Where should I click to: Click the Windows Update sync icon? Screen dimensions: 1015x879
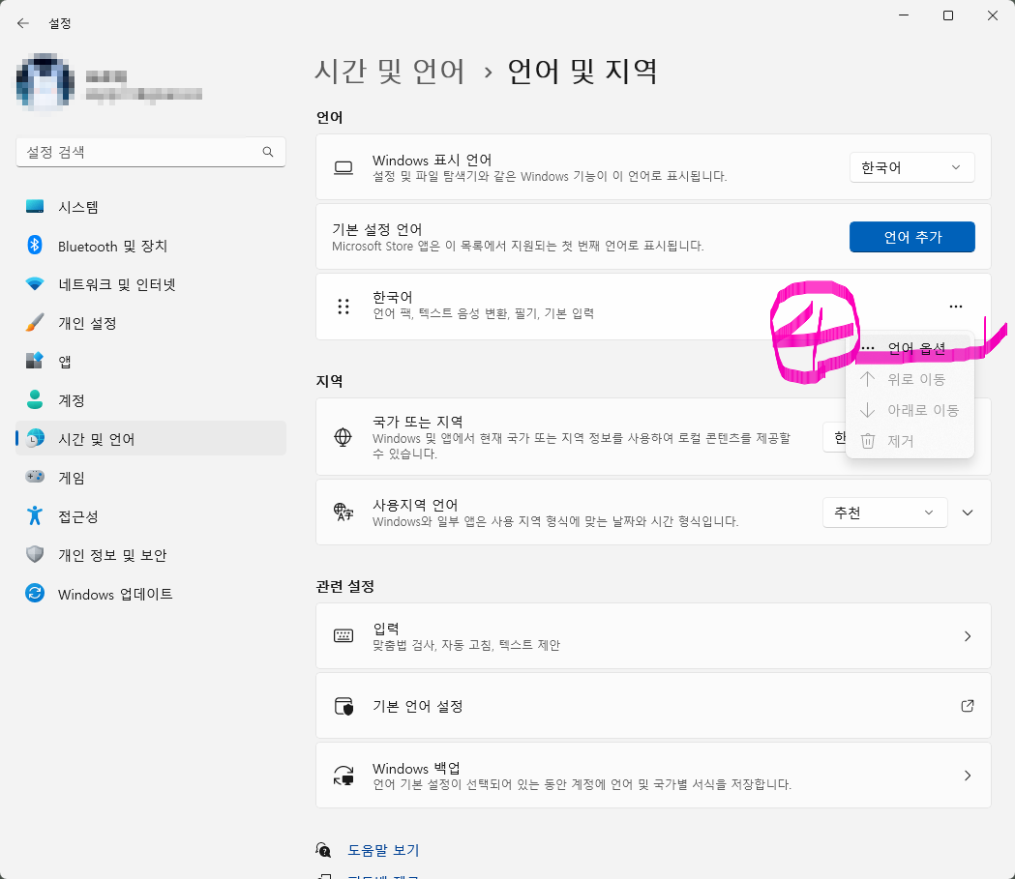tap(35, 593)
